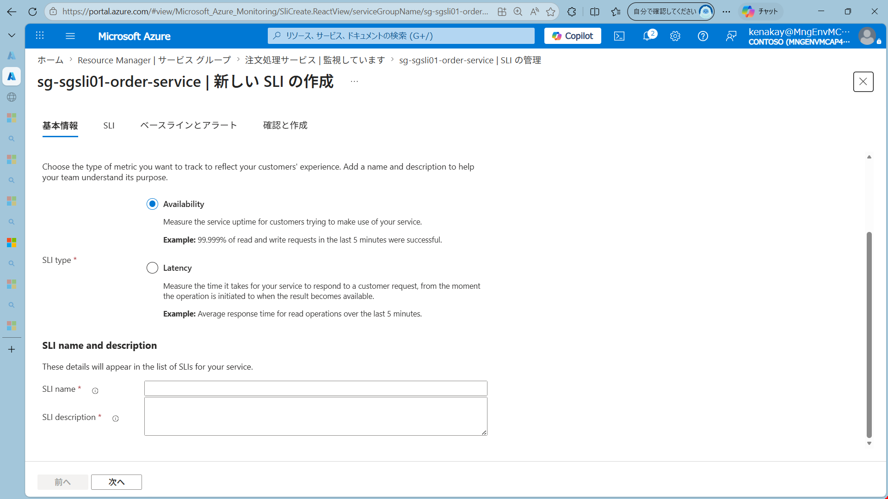Open the feedback icon in the portal header

click(731, 36)
